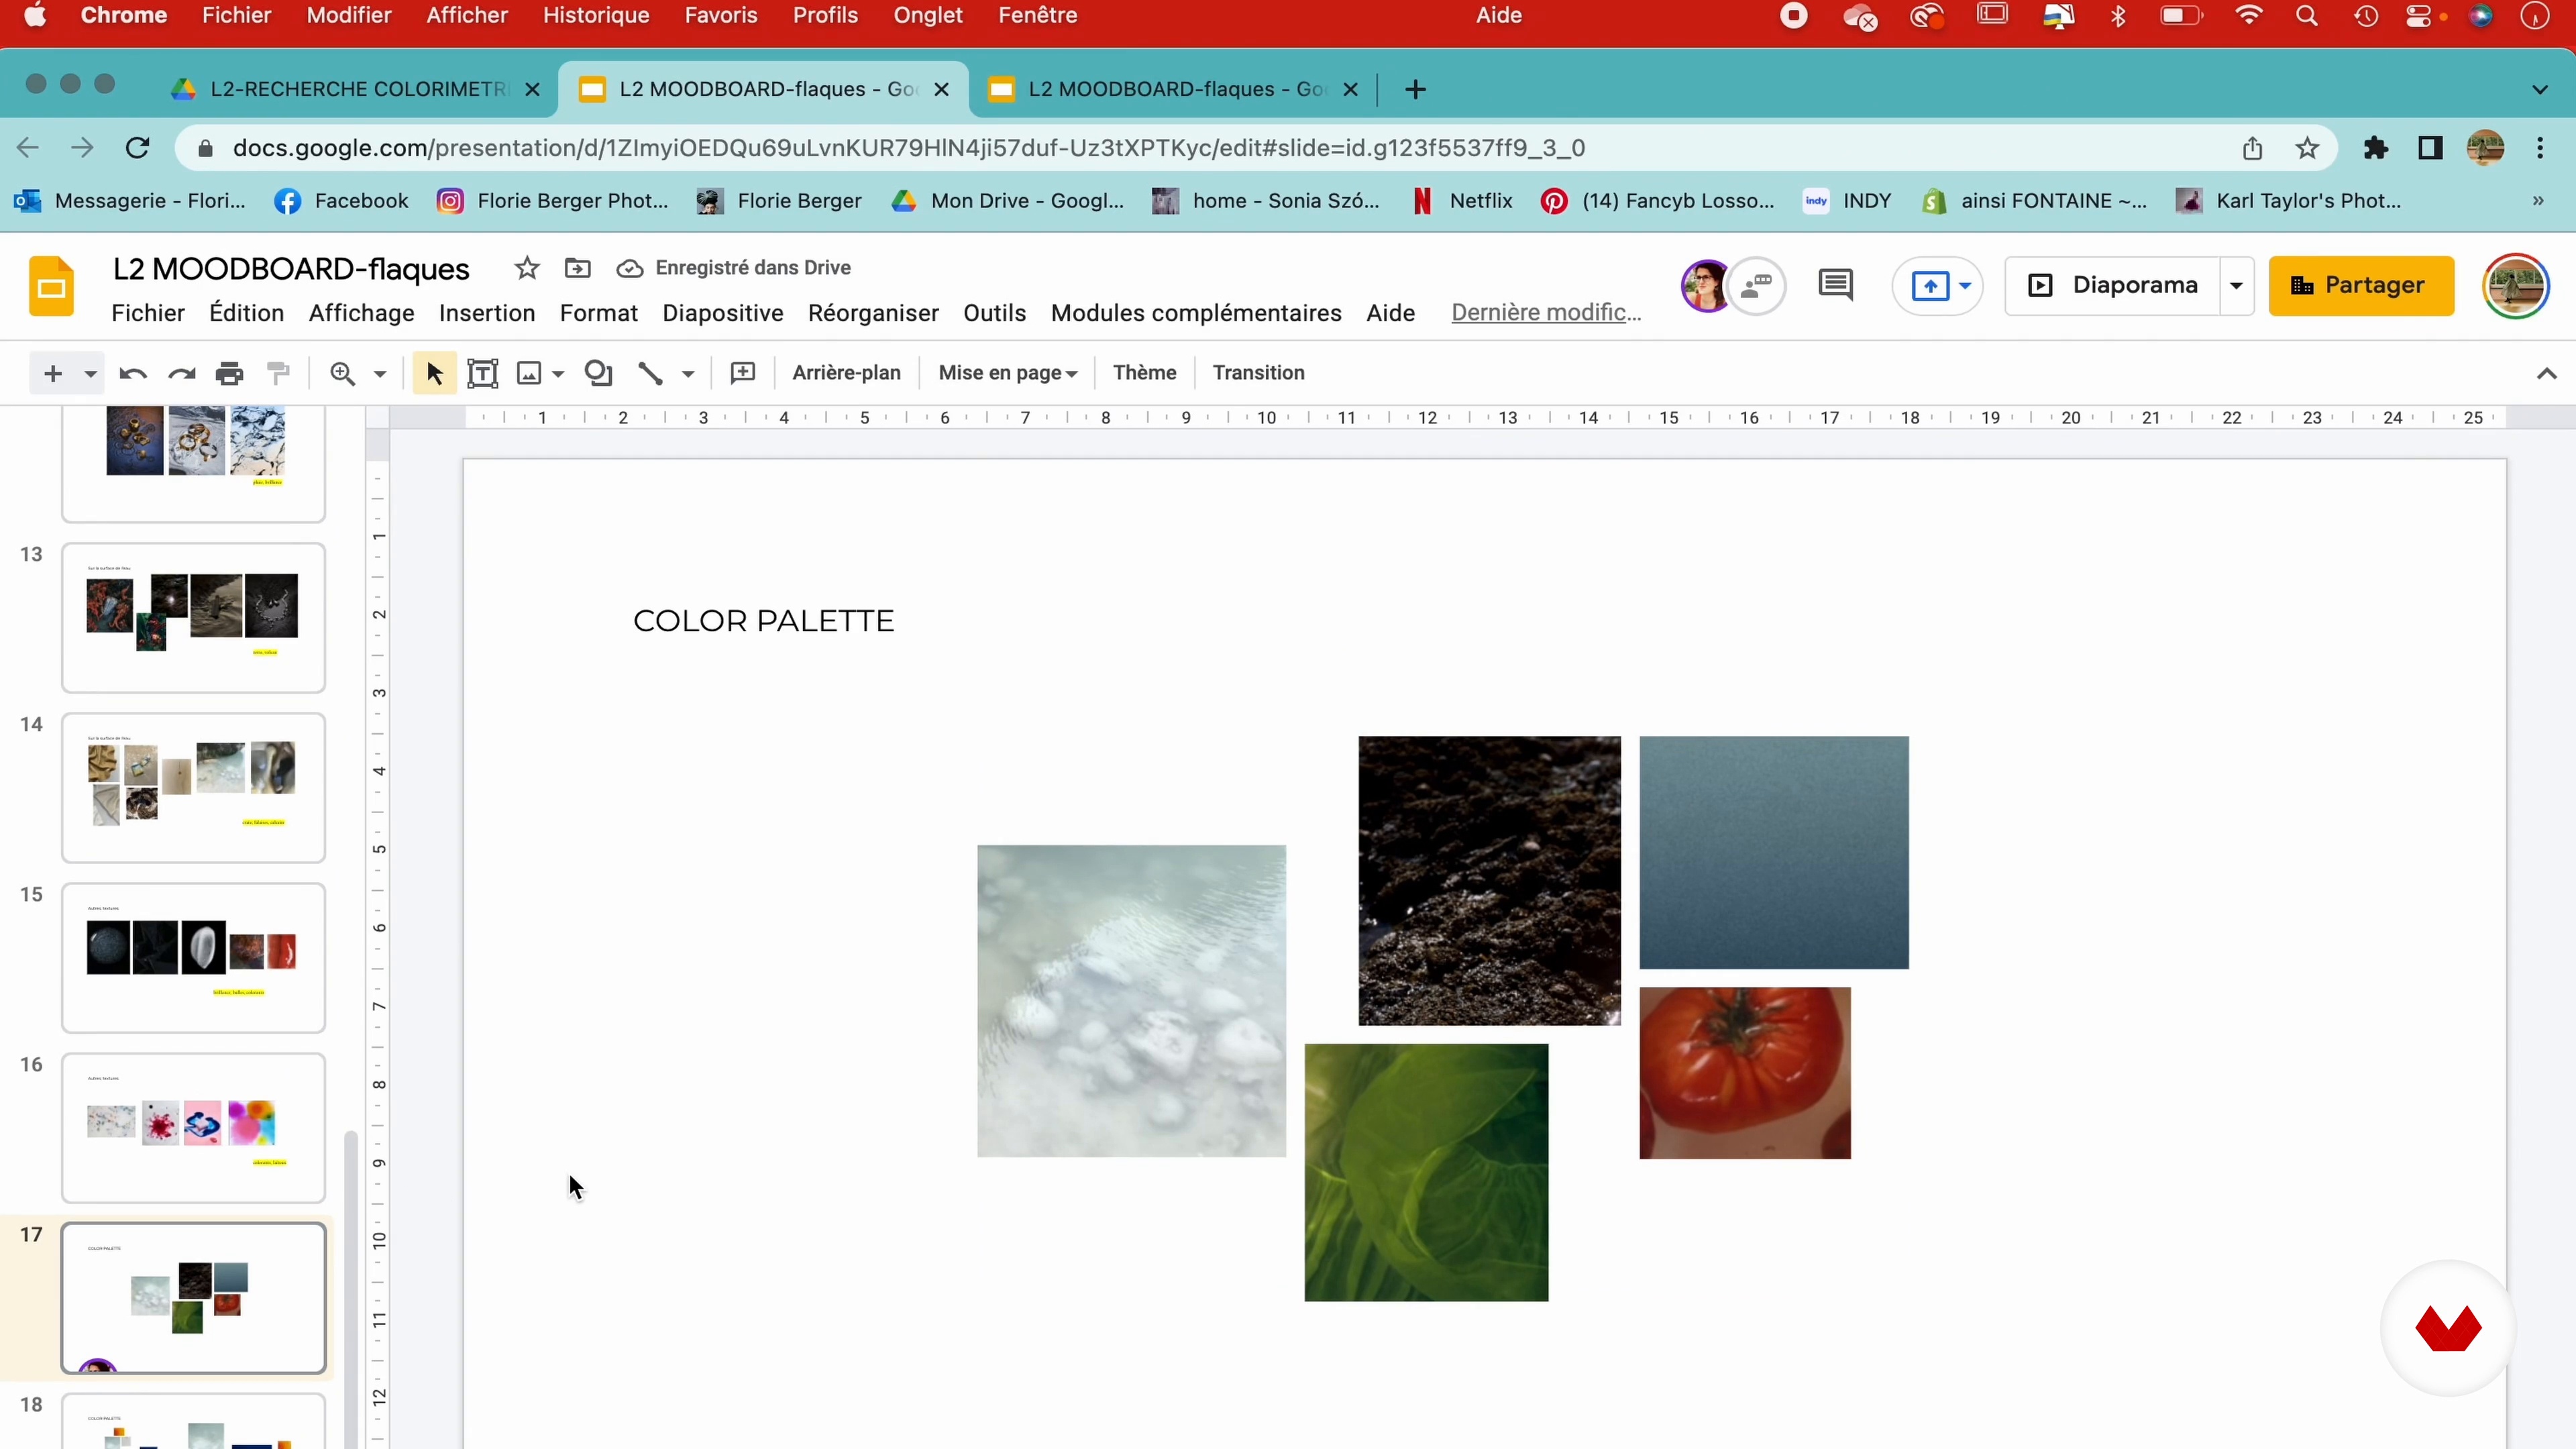Select the shape tool

(x=598, y=373)
